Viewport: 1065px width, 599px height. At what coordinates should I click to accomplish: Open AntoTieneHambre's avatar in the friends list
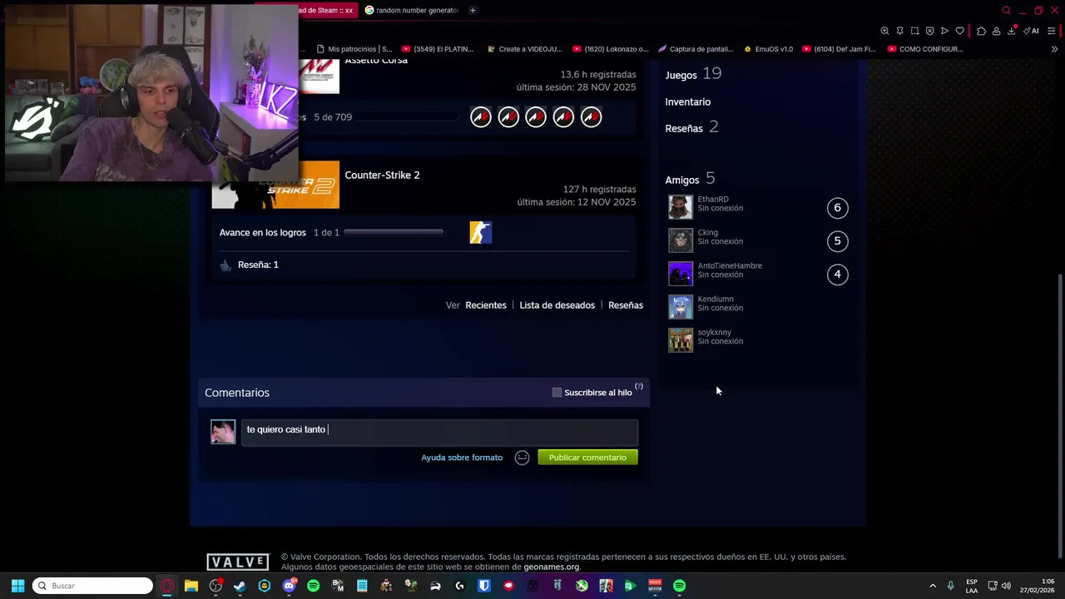681,274
